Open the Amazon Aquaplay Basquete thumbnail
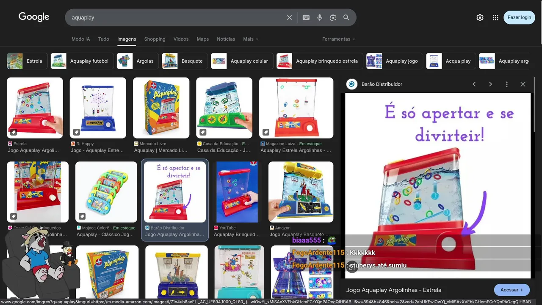 coord(301,192)
